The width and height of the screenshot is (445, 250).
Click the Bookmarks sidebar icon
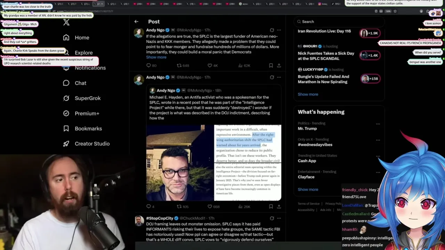tap(66, 128)
